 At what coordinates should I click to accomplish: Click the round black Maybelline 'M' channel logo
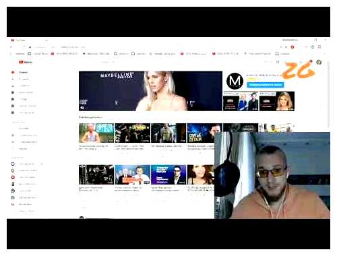point(235,81)
